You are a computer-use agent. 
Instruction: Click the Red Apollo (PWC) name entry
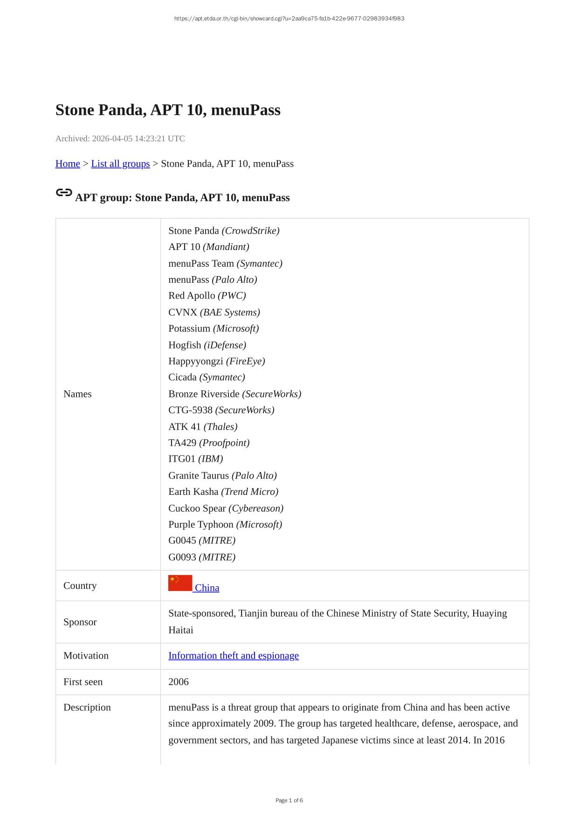coord(207,296)
